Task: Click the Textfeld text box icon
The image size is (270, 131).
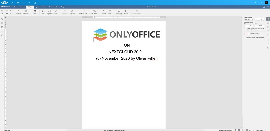Action: coord(104,12)
